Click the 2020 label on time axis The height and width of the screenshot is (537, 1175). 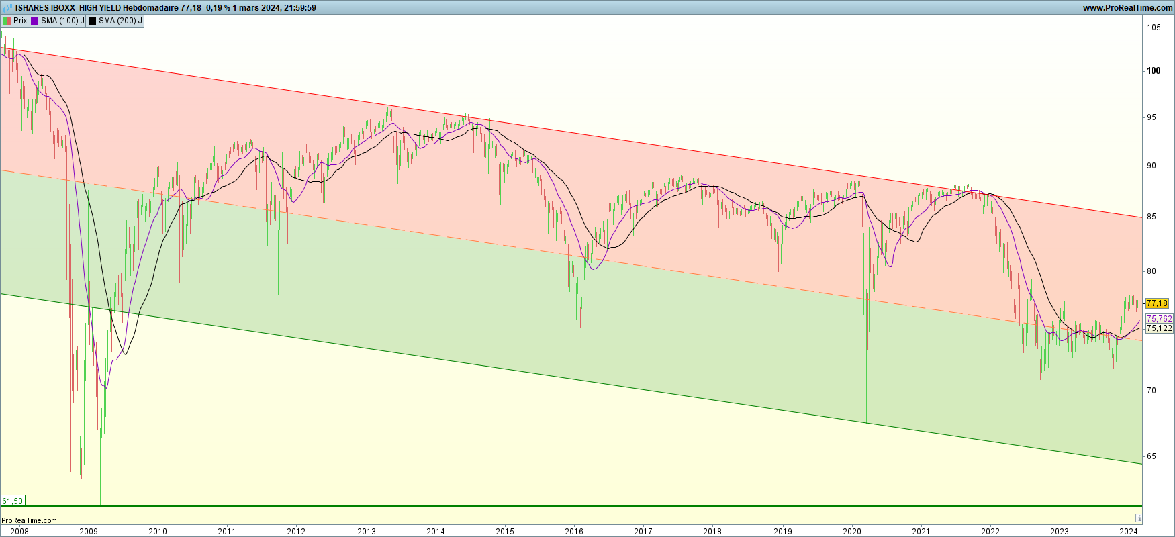pos(852,531)
